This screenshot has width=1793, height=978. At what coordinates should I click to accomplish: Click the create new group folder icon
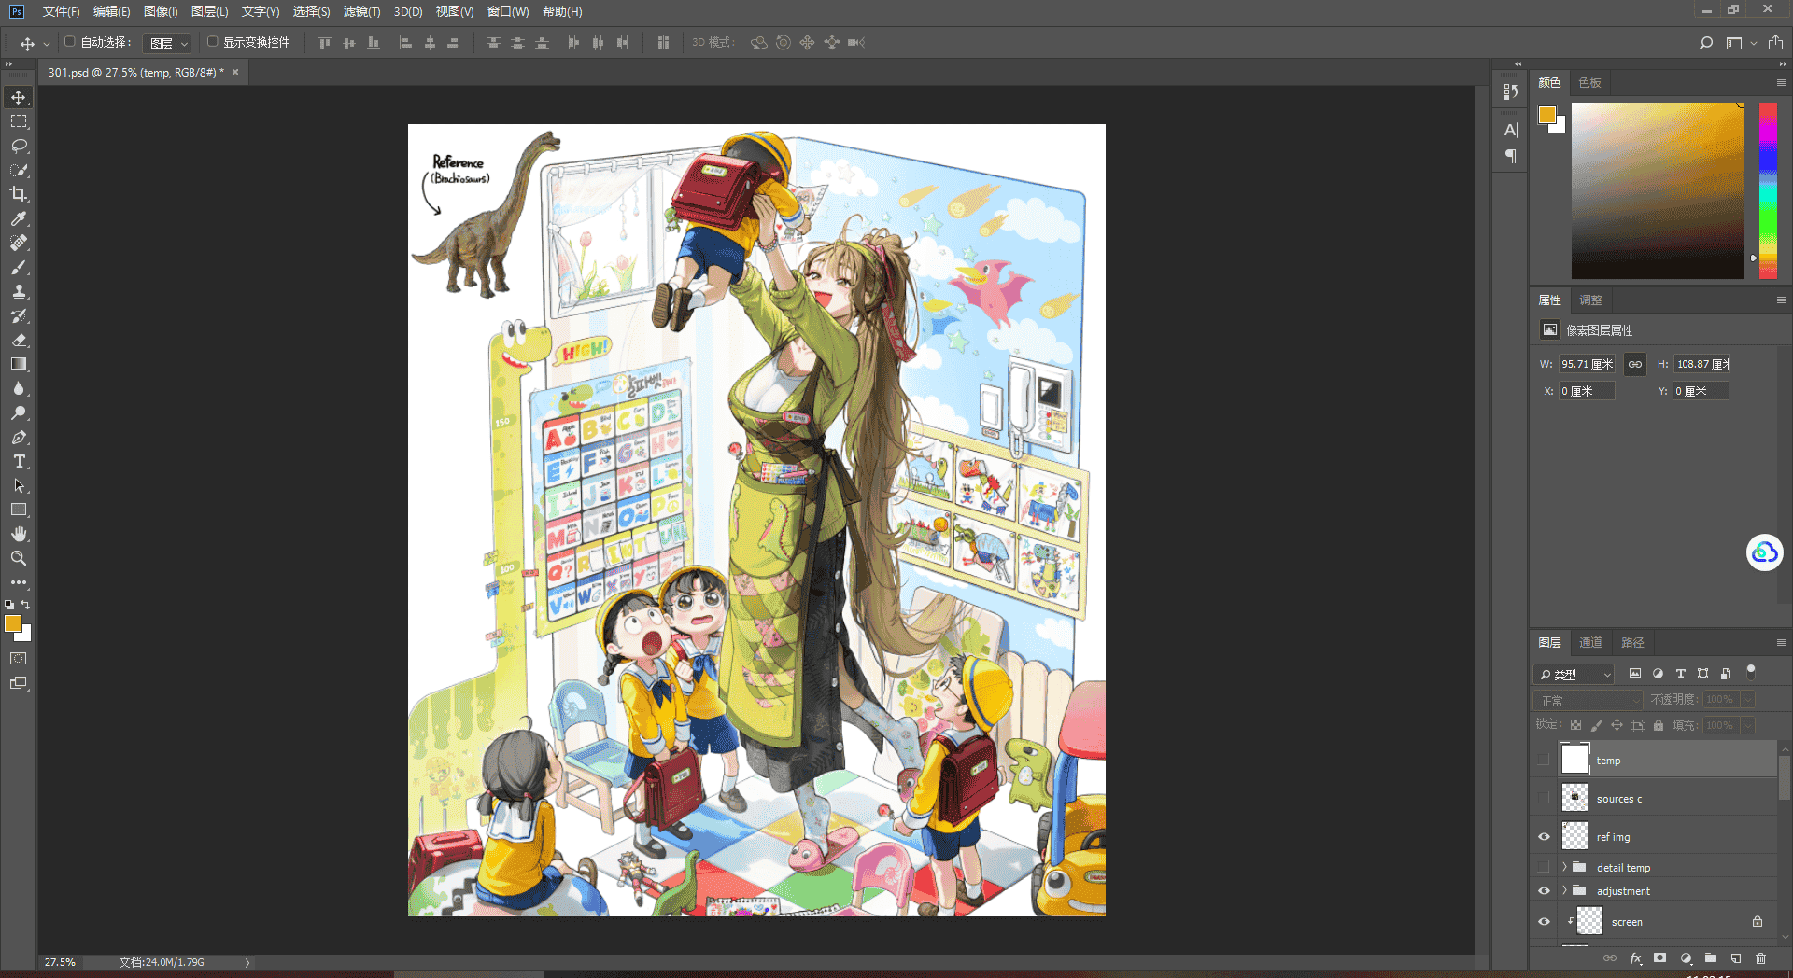(1711, 958)
